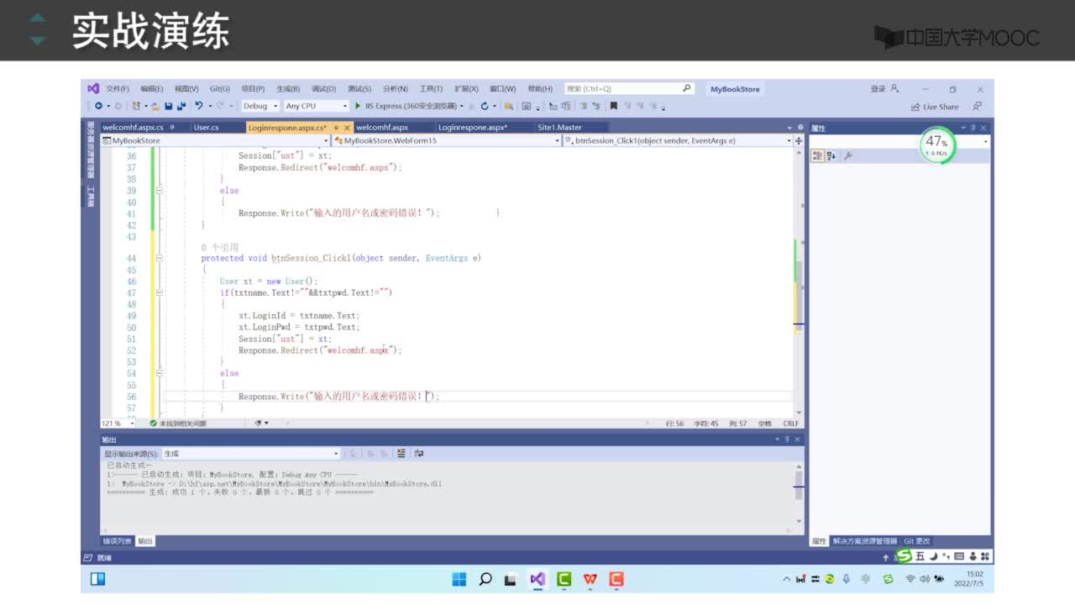Click the wrench property pages icon
Image resolution: width=1075 pixels, height=605 pixels.
tap(847, 156)
